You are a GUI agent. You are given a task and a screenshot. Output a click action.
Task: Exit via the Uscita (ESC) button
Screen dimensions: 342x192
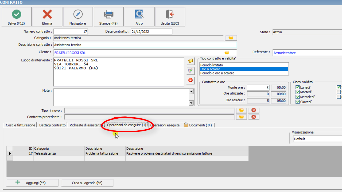[170, 17]
